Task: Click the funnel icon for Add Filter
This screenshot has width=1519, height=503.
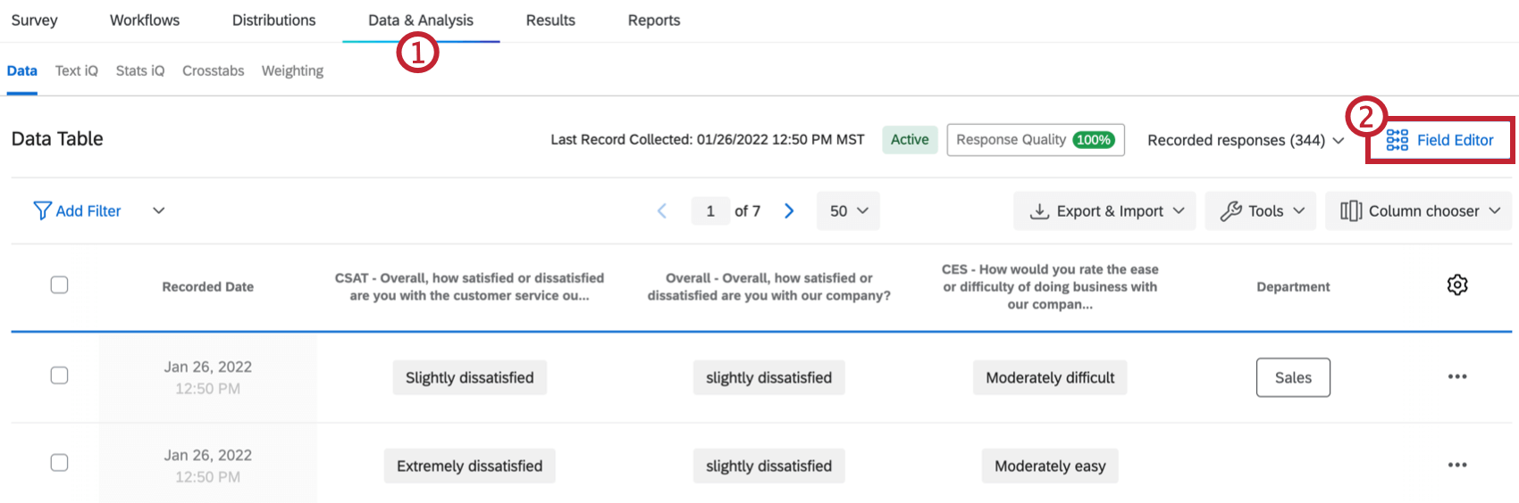Action: (42, 210)
